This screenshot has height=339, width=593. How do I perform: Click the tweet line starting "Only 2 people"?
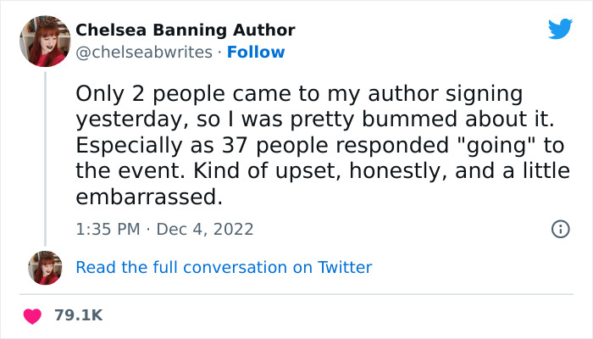[298, 93]
